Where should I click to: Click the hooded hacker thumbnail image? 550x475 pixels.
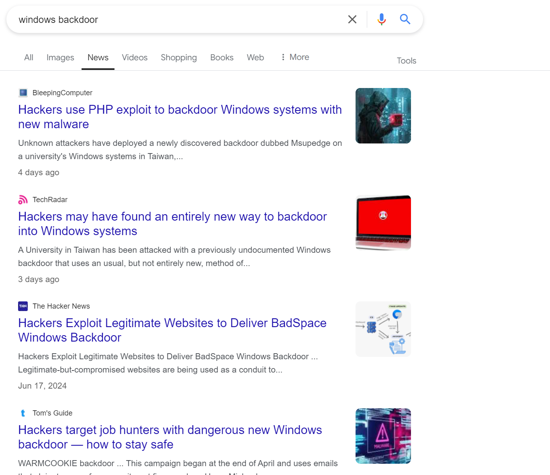pos(383,116)
